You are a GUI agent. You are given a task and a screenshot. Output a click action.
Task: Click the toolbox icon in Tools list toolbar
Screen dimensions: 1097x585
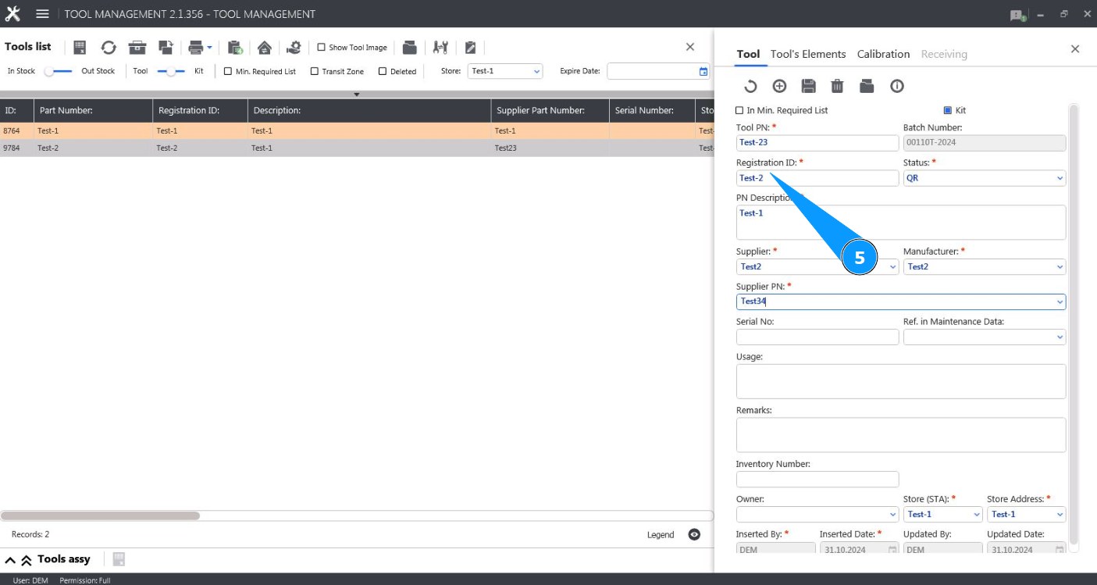point(137,48)
